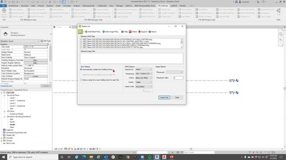Expand Views (all) node in Project Browser

tap(2, 93)
